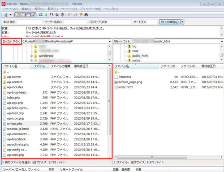Search remote files with binoculars icon
This screenshot has width=224, height=172.
86,15
